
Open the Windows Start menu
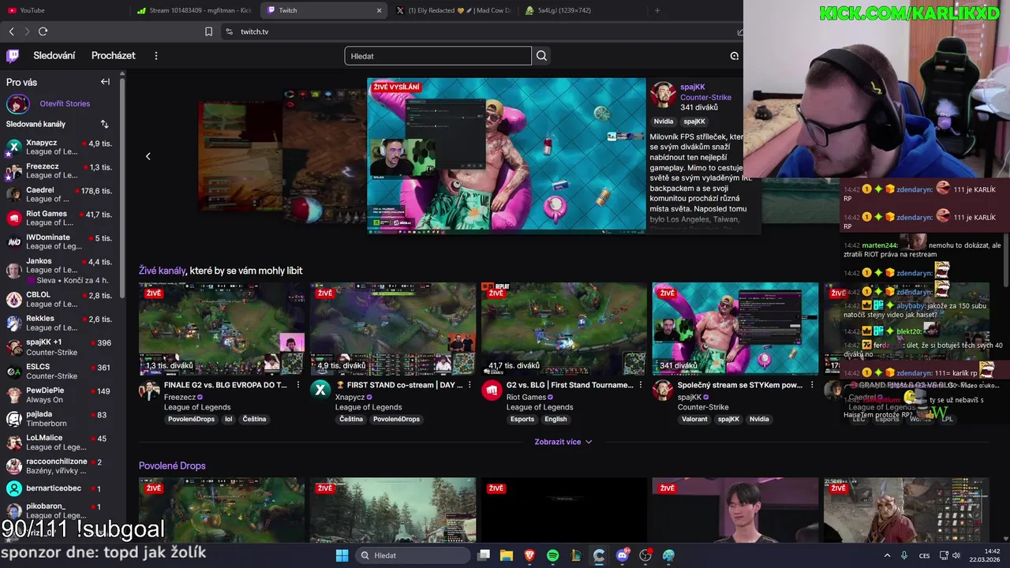pyautogui.click(x=342, y=555)
